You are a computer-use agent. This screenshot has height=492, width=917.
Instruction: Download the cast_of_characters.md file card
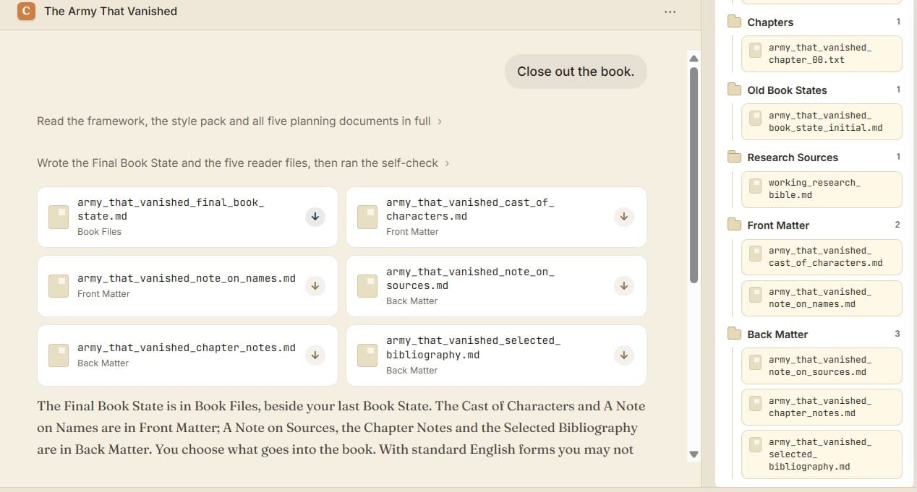pyautogui.click(x=623, y=217)
